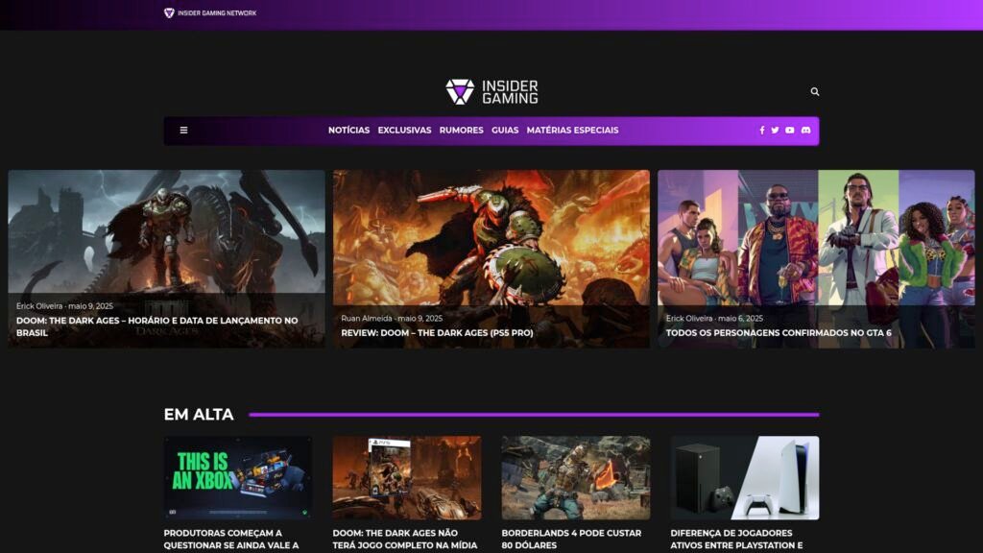Viewport: 983px width, 553px height.
Task: Click author Ruan Almeida byline
Action: click(367, 319)
